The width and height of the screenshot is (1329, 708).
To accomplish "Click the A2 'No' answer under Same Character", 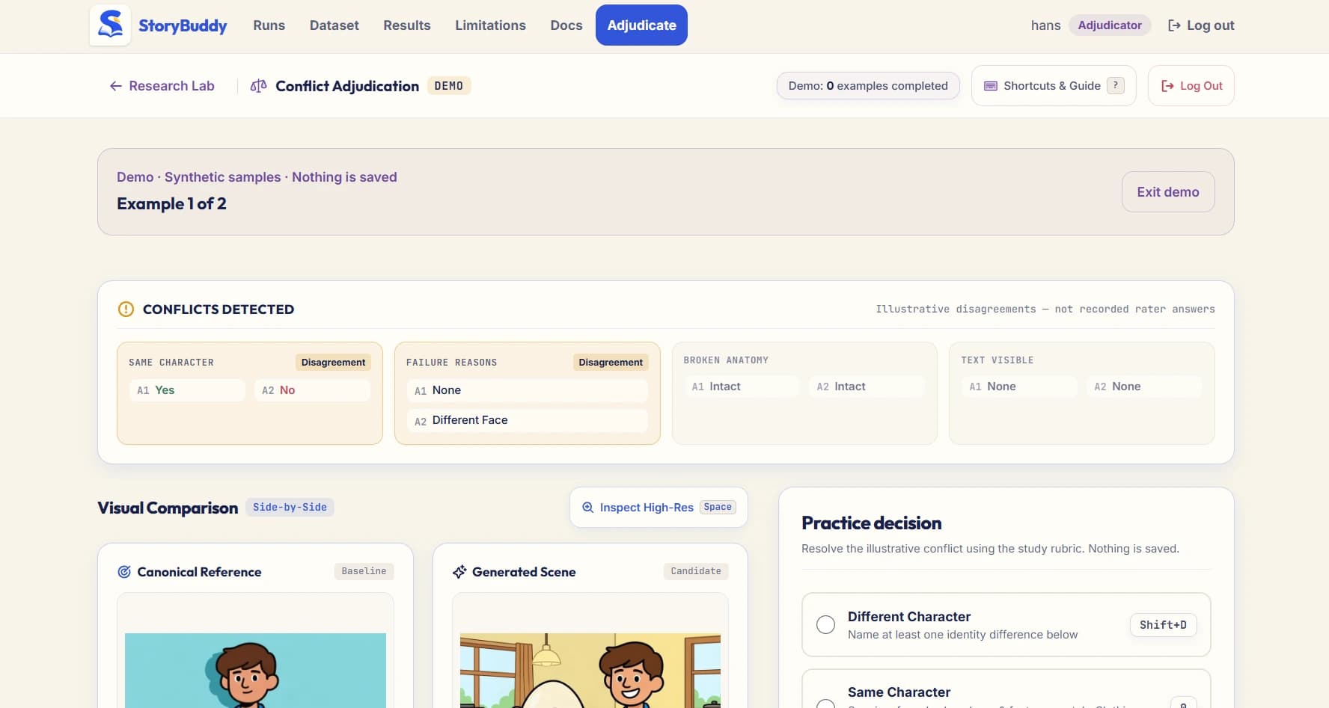I will (x=312, y=390).
